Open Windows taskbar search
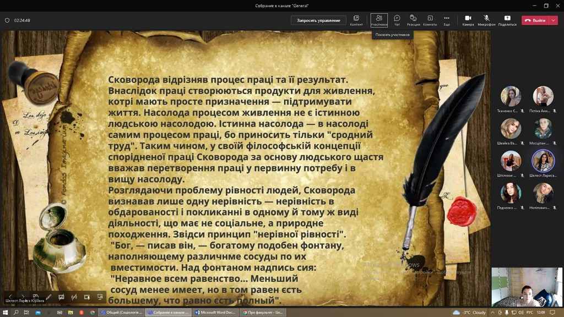 click(16, 313)
